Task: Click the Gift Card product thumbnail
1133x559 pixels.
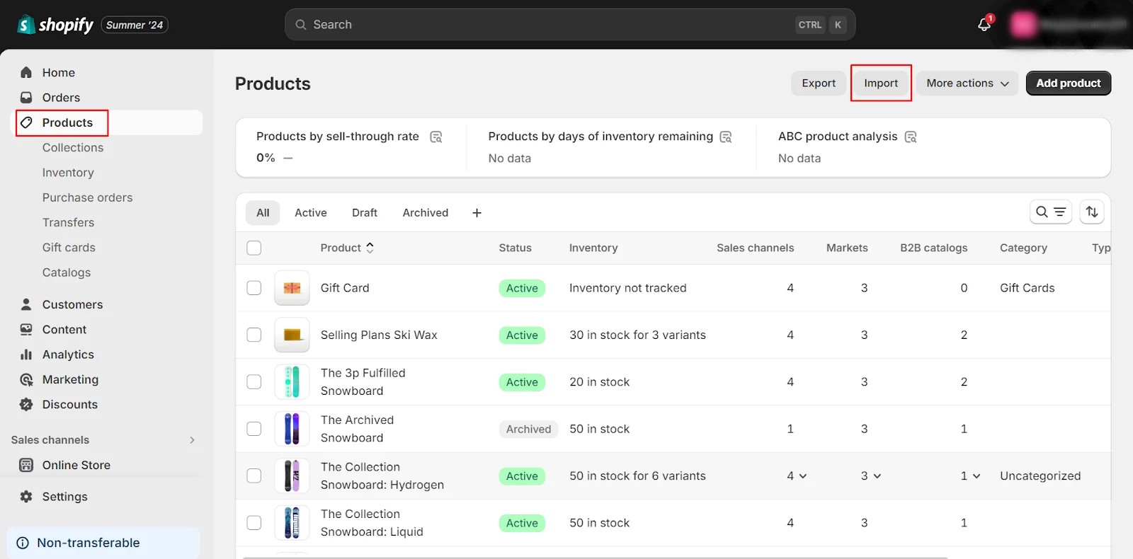Action: coord(292,288)
